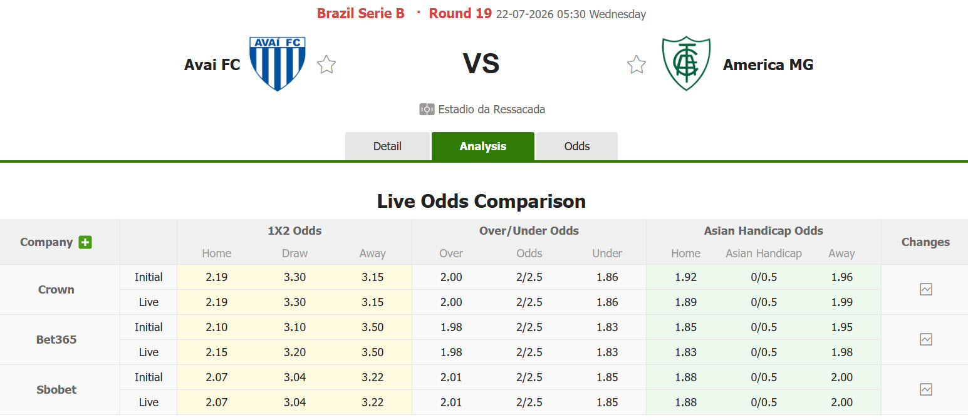Click the Round 19 link

point(461,13)
